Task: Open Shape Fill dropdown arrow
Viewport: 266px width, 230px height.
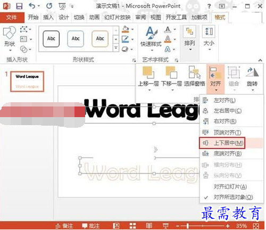Action: 132,29
